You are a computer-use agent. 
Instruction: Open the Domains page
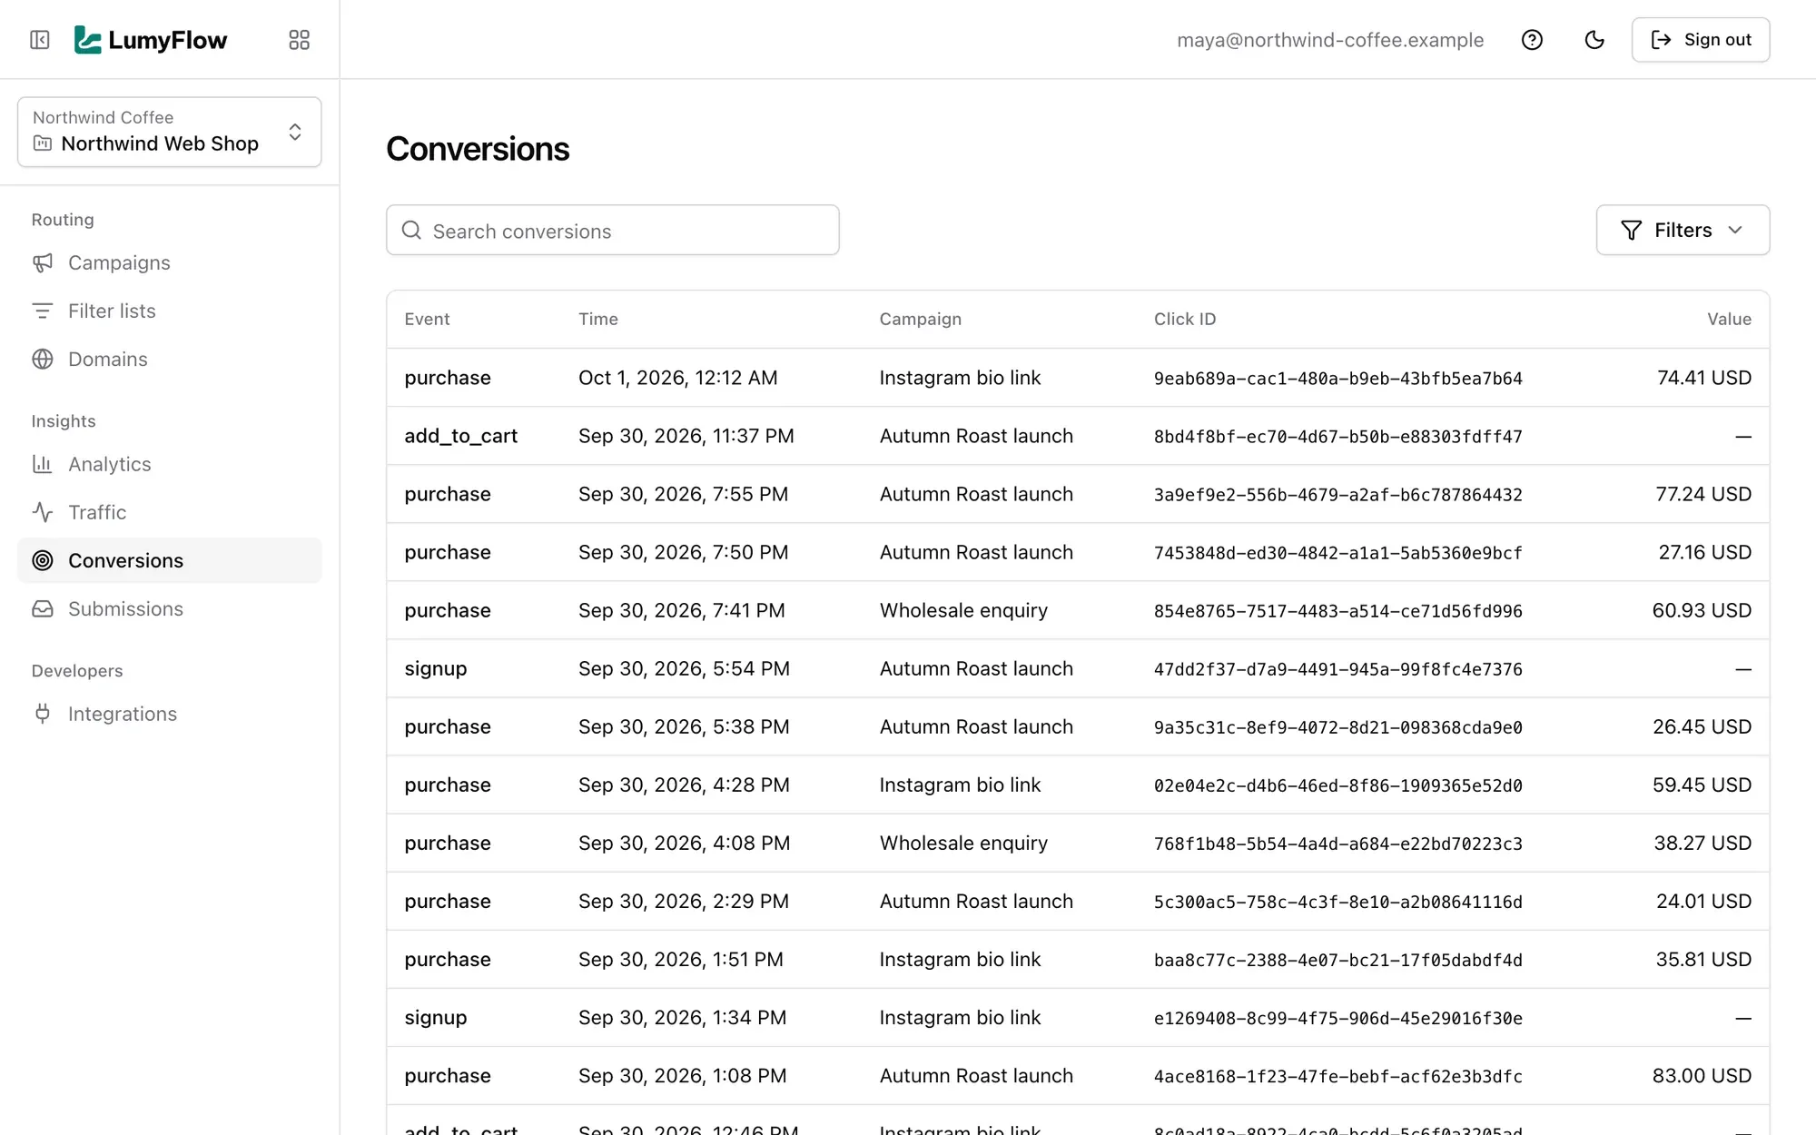[170, 359]
